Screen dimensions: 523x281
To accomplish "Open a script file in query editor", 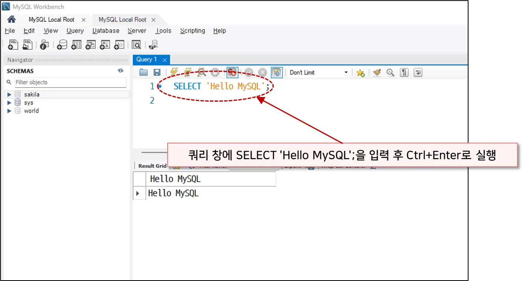I will click(x=144, y=73).
